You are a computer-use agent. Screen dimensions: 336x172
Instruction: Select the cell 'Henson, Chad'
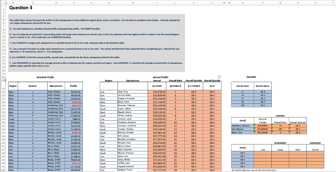[x=133, y=143]
